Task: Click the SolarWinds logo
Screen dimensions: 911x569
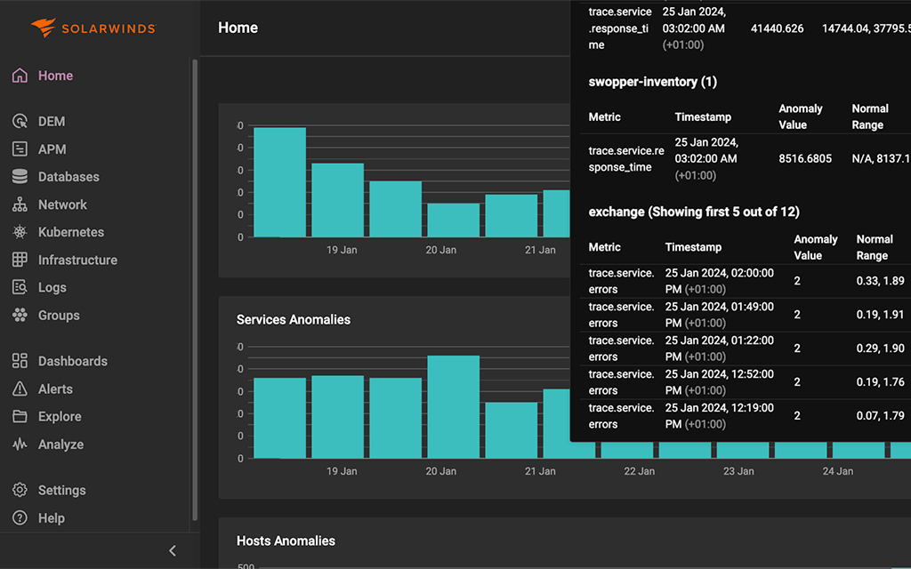Action: [x=93, y=28]
